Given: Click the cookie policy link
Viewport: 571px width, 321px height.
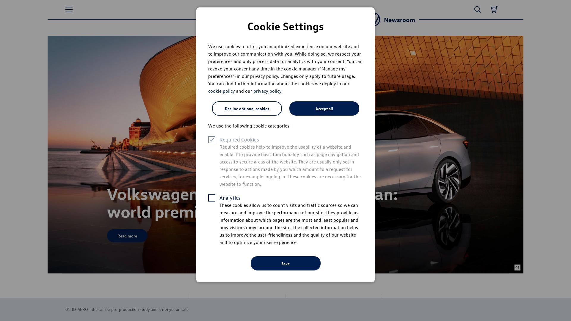Looking at the screenshot, I should (x=221, y=91).
